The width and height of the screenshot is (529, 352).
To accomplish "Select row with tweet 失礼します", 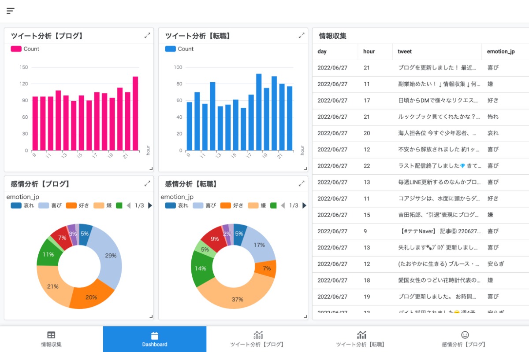I will coord(421,247).
